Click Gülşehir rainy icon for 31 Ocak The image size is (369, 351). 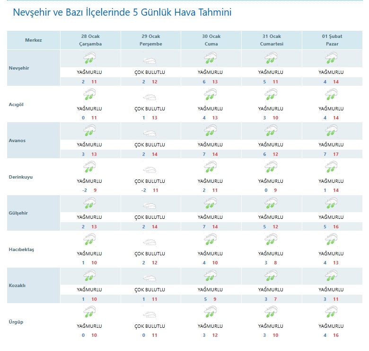point(271,204)
